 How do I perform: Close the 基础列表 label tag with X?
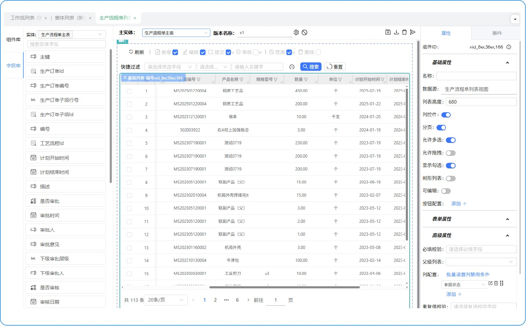click(125, 78)
